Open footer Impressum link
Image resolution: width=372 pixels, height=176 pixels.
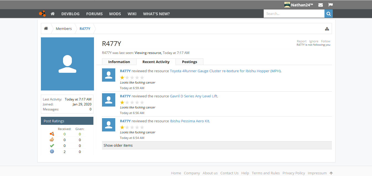[x=317, y=173]
